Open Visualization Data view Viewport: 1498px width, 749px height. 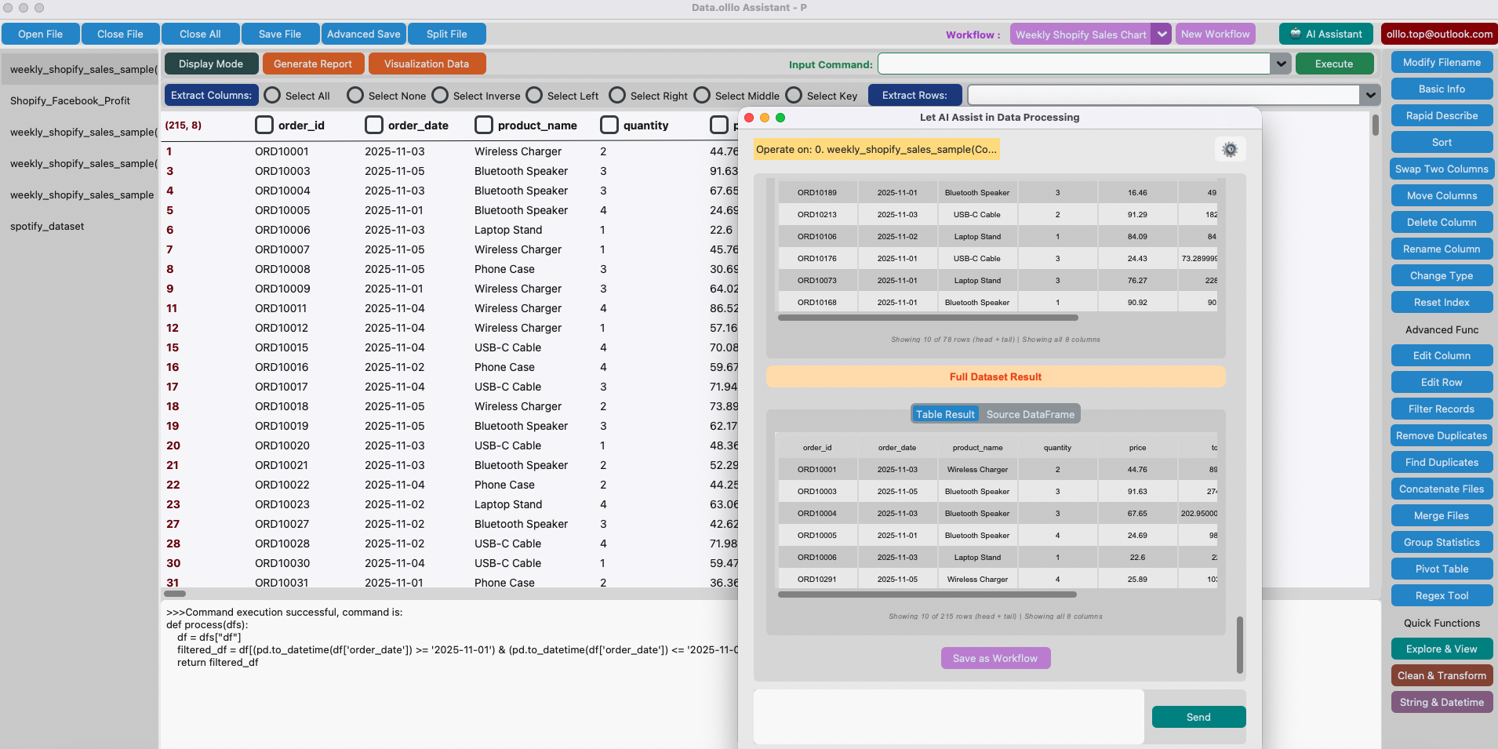[427, 64]
